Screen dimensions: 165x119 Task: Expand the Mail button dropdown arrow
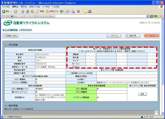70,12
